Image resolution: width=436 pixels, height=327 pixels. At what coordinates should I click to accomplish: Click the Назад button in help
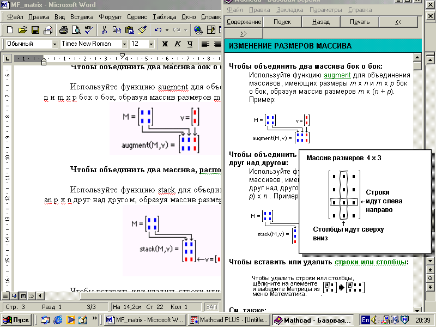click(321, 22)
